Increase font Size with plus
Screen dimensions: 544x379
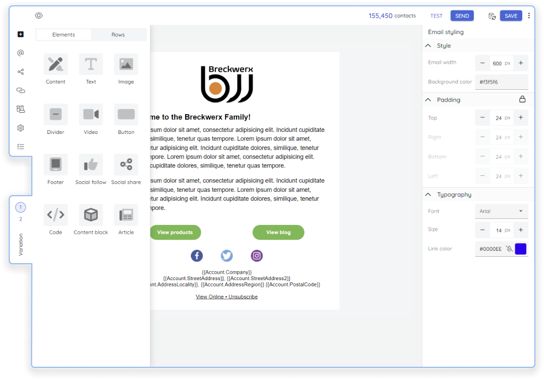point(521,230)
